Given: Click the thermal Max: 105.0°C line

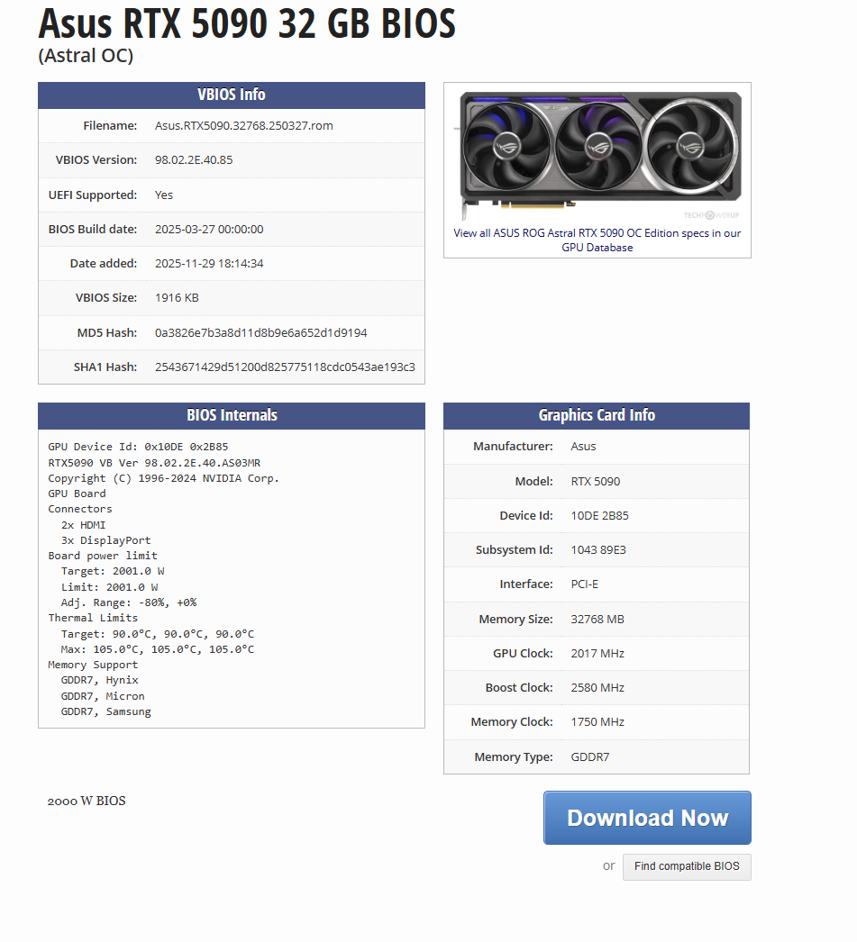Looking at the screenshot, I should pos(158,649).
